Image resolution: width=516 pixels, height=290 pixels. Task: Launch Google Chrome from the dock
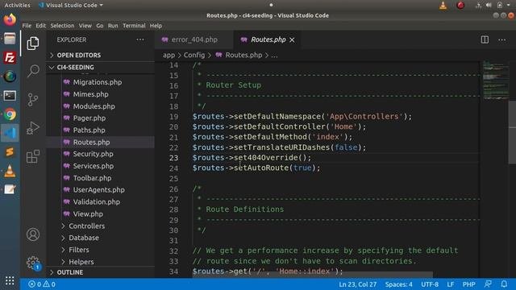click(10, 114)
